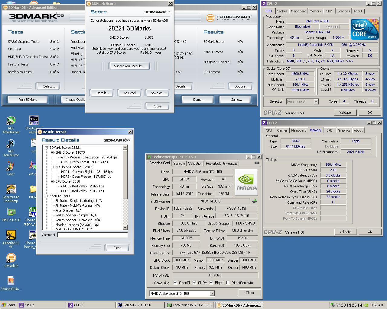Image resolution: width=387 pixels, height=309 pixels.
Task: Open the Mainboard tab in top CPU-Z
Action: (x=298, y=11)
